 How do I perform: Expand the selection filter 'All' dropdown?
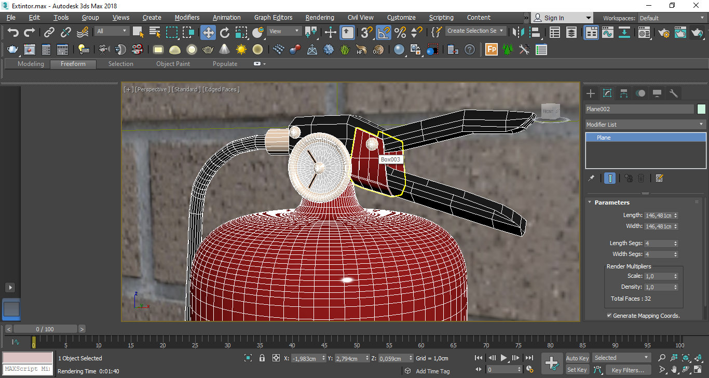[x=112, y=31]
